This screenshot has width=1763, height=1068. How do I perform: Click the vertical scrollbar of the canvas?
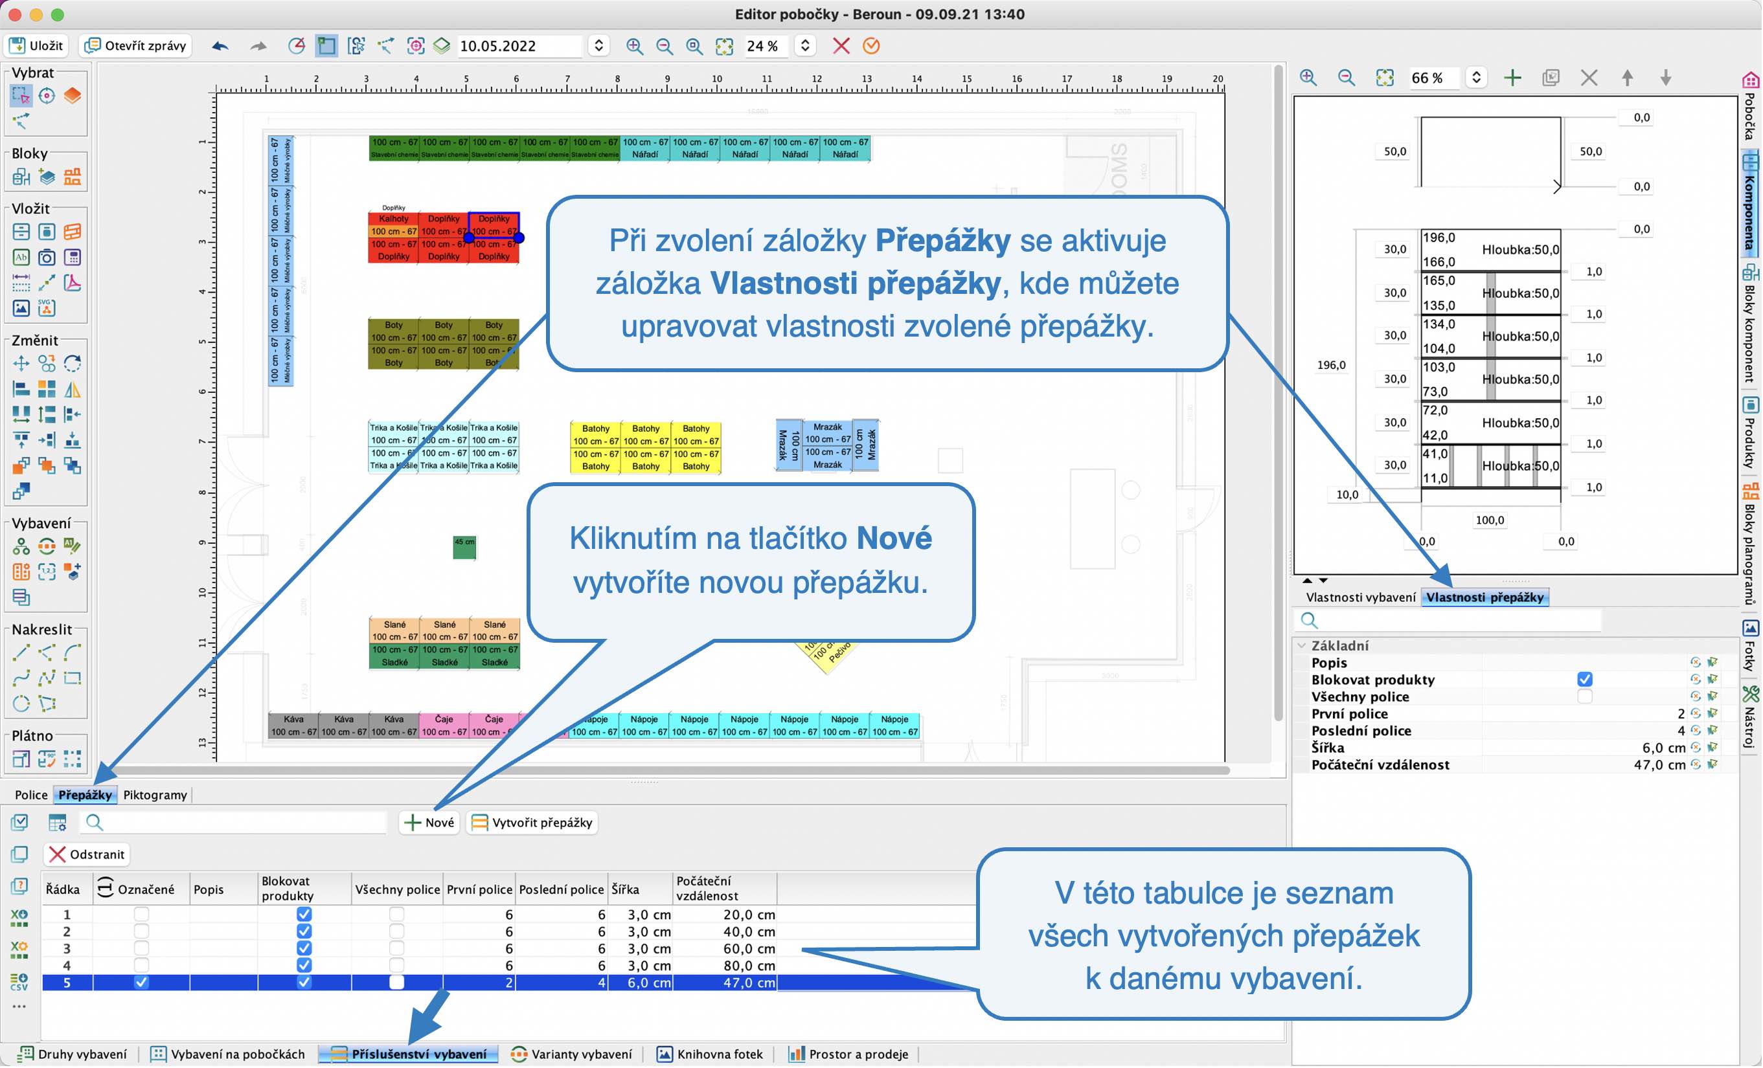pyautogui.click(x=1278, y=393)
